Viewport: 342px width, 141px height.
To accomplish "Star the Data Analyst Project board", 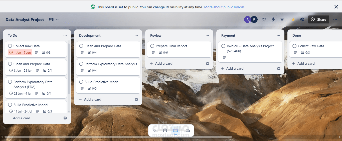I will click(293, 19).
